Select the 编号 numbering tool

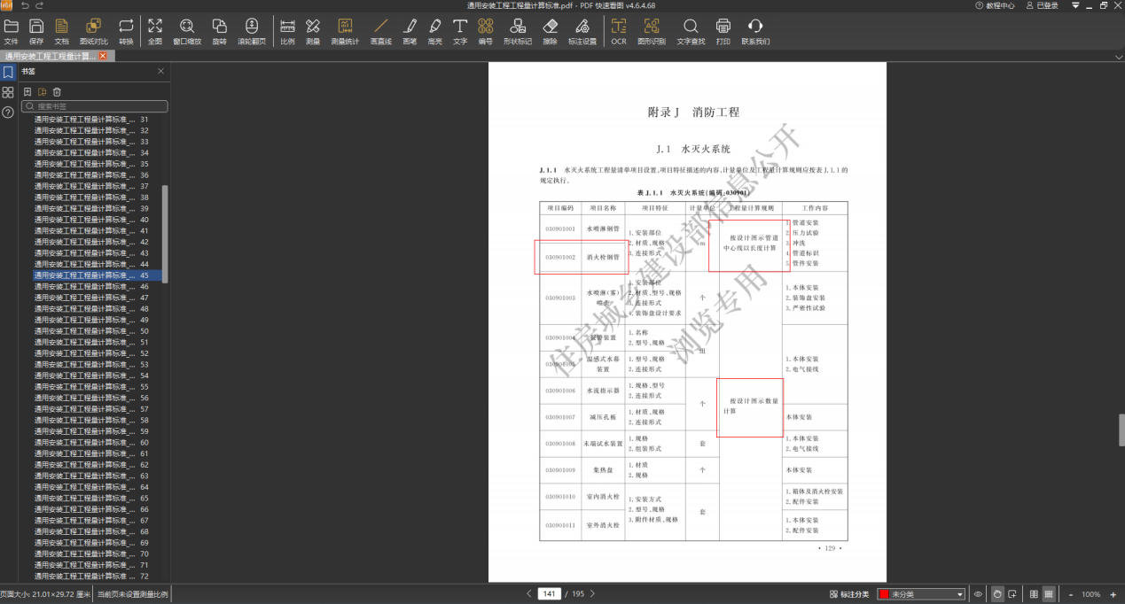tap(484, 28)
